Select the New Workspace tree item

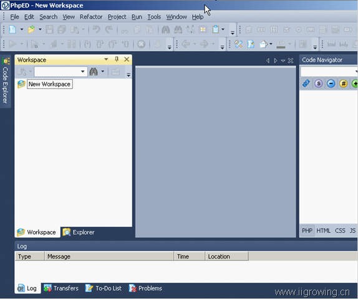pyautogui.click(x=49, y=84)
